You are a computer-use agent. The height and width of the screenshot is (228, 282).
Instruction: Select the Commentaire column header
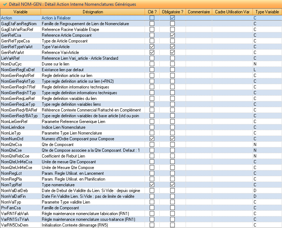pos(199,12)
